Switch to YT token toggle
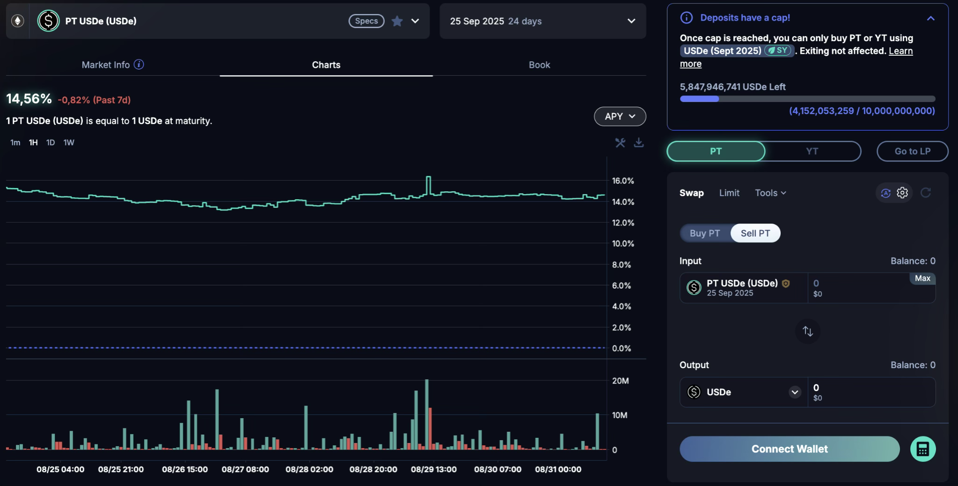Screen dimensions: 958x486 [812, 151]
